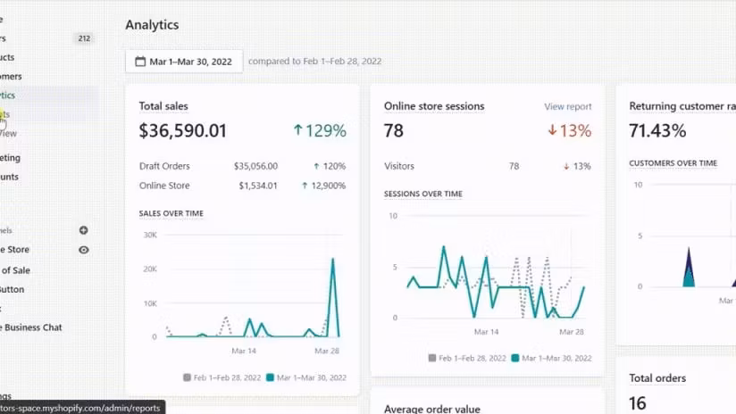Click Visitors row in sessions card
Viewport: 736px width, 414px height.
click(x=487, y=166)
